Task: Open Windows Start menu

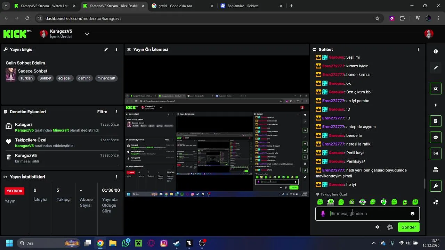Action: point(9,243)
